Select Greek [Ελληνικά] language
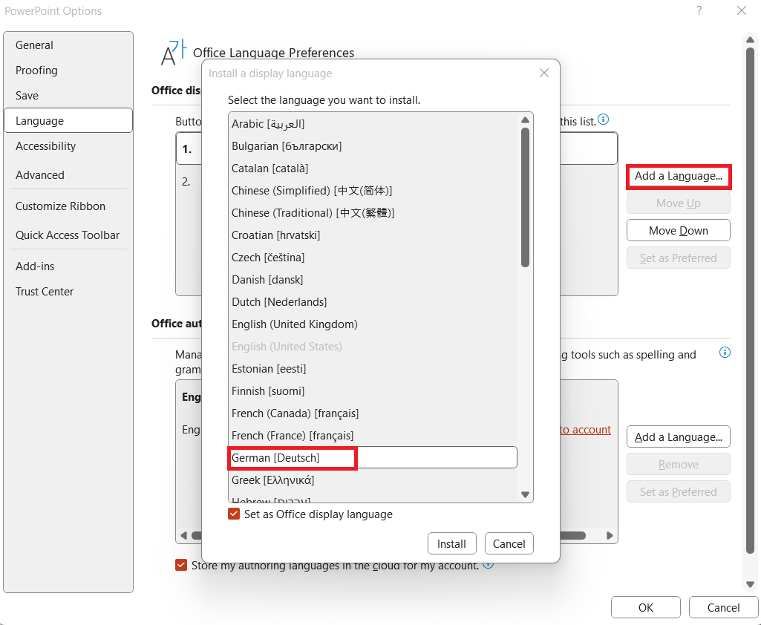 click(x=373, y=480)
